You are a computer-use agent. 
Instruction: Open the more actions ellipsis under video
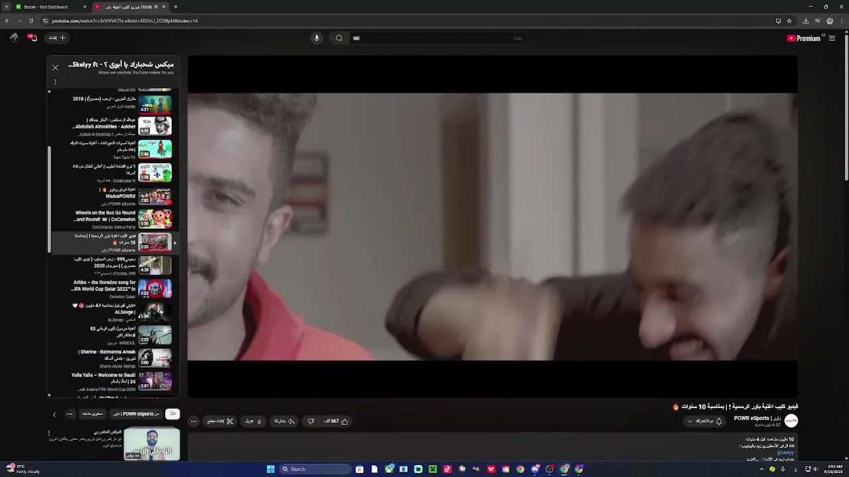coord(194,421)
